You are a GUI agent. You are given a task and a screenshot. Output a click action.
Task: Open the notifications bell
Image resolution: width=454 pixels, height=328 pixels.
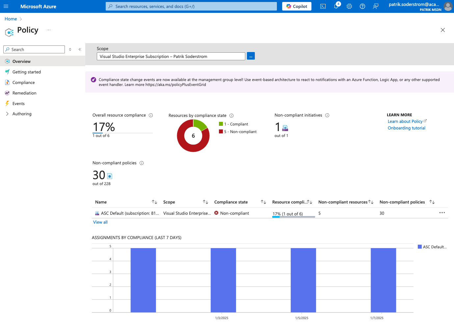click(336, 6)
